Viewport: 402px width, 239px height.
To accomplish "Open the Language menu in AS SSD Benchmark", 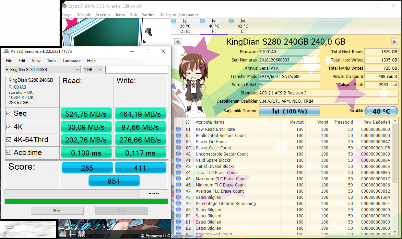I will (72, 60).
